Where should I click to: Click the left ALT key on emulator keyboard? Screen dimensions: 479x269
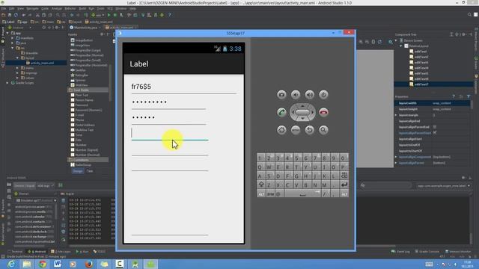261,194
